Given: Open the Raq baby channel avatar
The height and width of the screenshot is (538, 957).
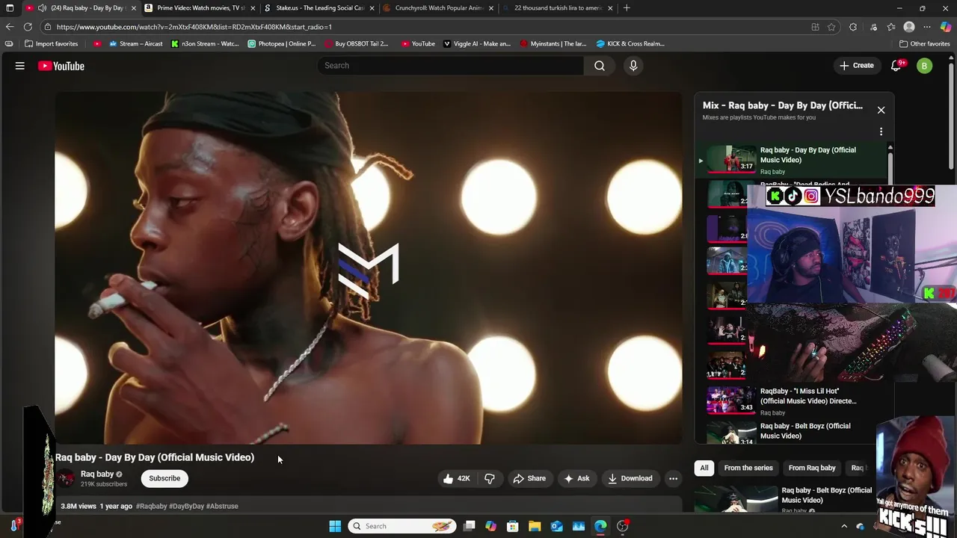Looking at the screenshot, I should coord(67,478).
